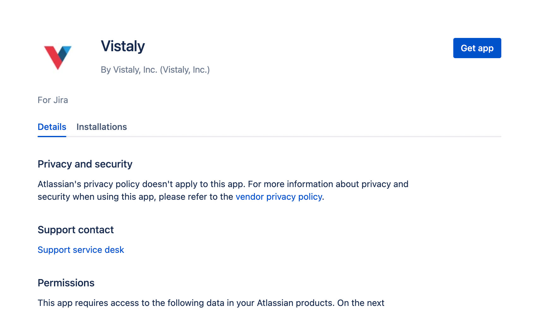
Task: Click the second line of privacy paragraph
Action: tap(181, 197)
